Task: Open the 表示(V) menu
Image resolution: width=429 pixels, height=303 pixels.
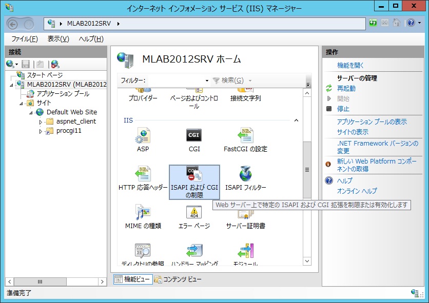Action: tap(59, 39)
